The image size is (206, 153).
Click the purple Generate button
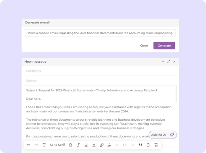point(164,46)
